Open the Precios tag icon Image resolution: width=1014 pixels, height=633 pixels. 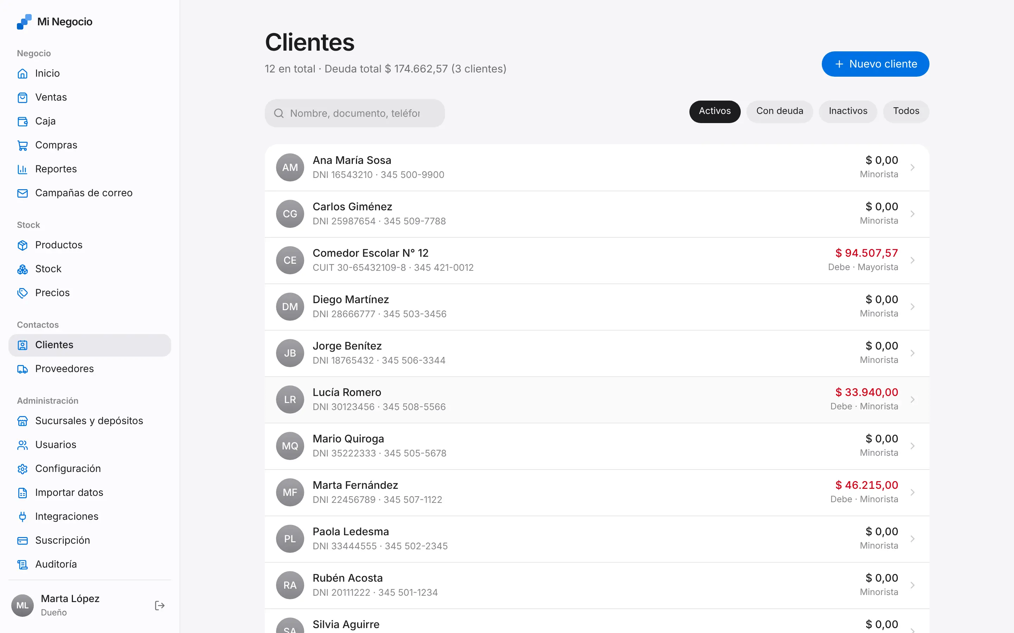(23, 293)
